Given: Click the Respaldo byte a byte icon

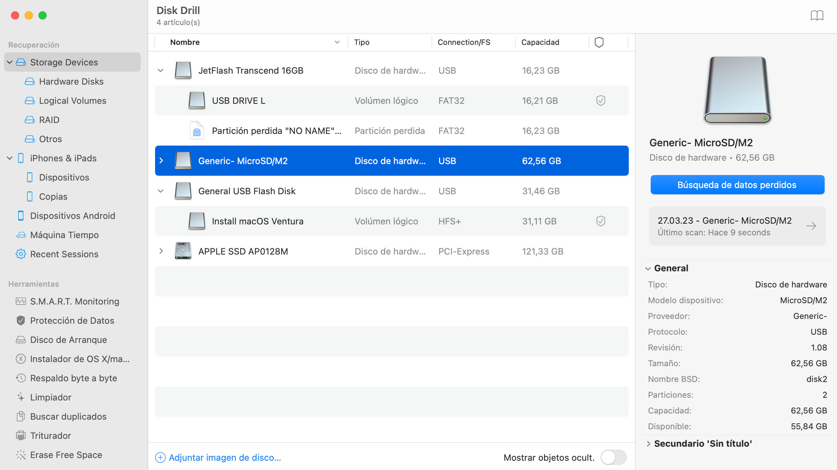Looking at the screenshot, I should (21, 378).
